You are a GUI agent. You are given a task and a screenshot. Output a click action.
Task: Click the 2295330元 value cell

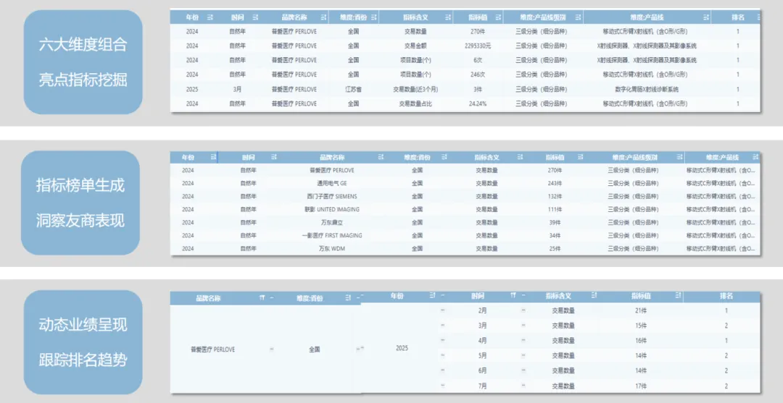tap(477, 46)
